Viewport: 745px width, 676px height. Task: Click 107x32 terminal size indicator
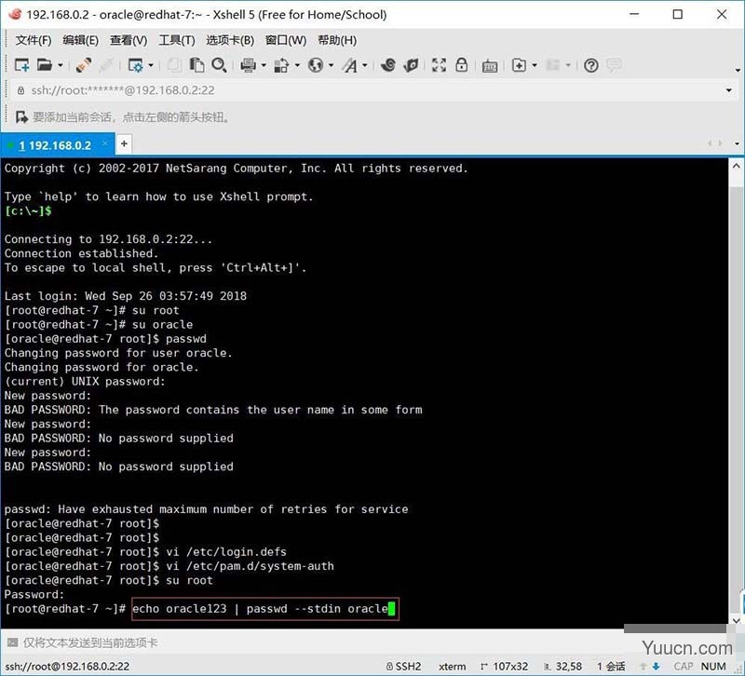click(505, 667)
